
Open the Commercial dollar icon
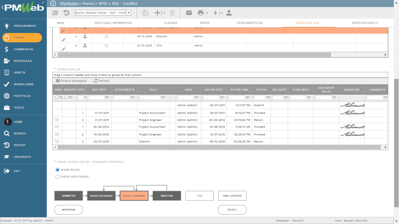coord(7,49)
